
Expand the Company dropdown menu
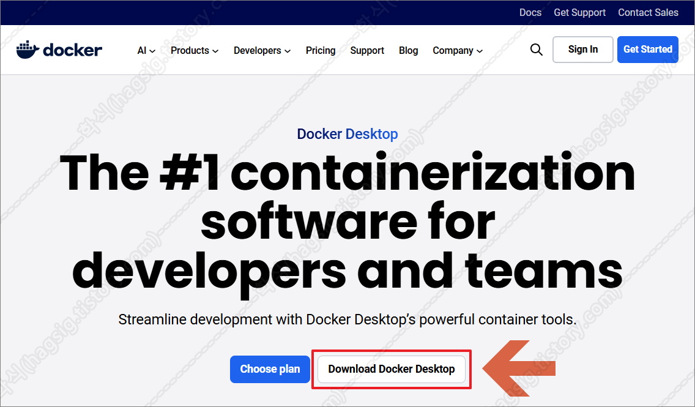tap(458, 51)
